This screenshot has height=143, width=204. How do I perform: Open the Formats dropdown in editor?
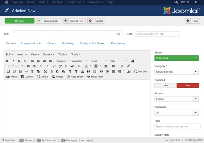61,61
